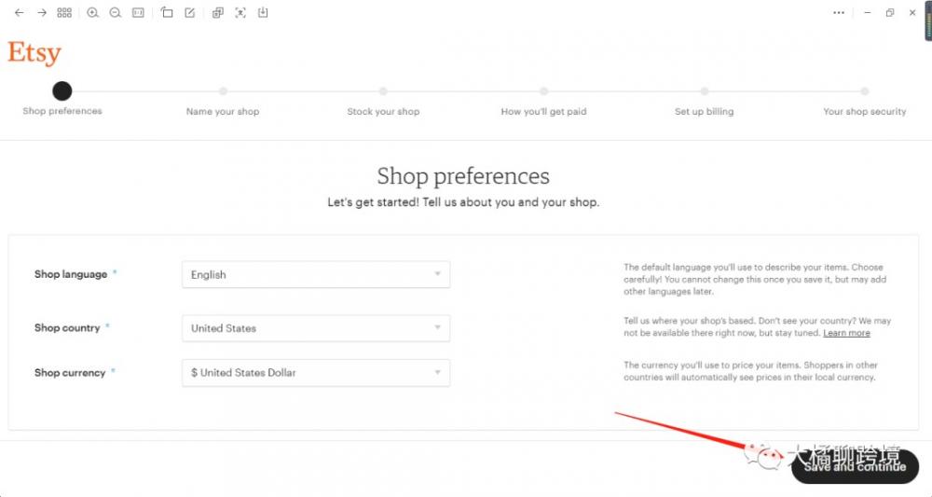The width and height of the screenshot is (932, 497).
Task: Select the Name your shop step
Action: [223, 103]
